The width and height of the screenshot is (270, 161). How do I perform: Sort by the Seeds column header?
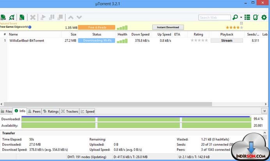pyautogui.click(x=253, y=34)
